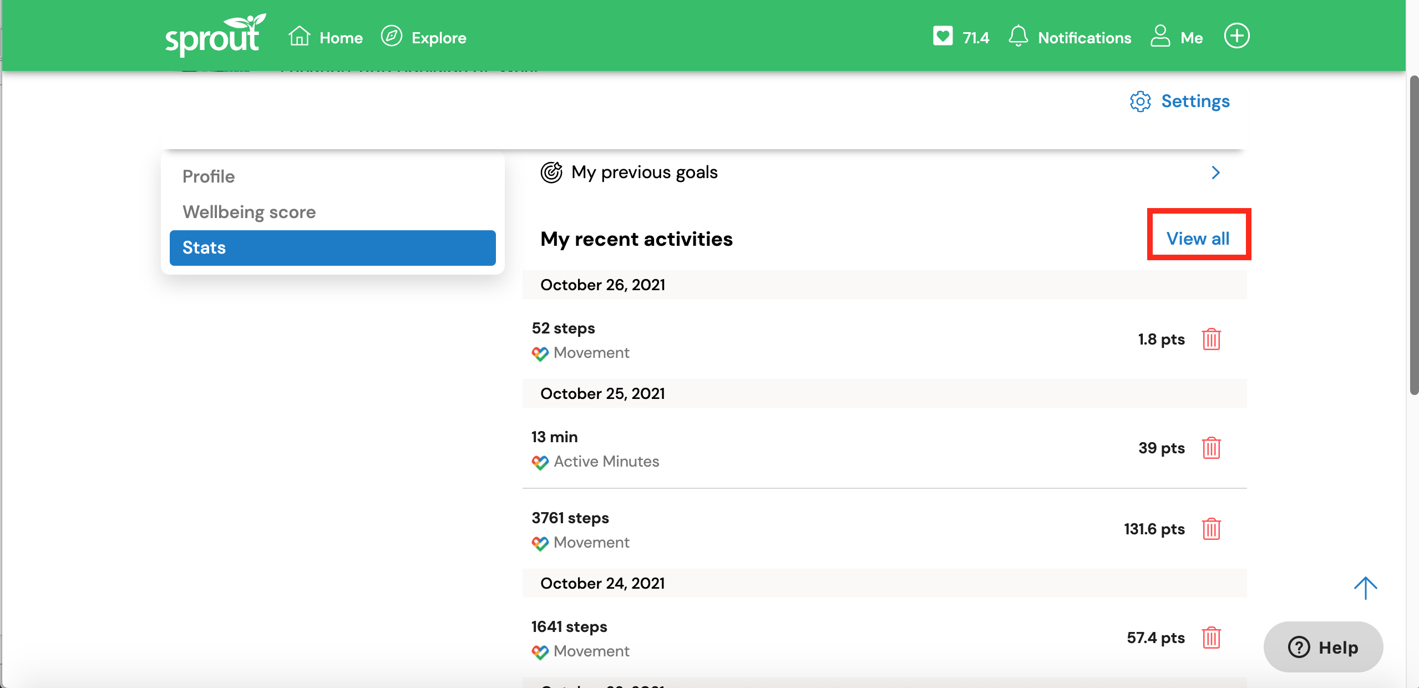Click the Active Minutes label
This screenshot has height=688, width=1419.
pos(606,461)
